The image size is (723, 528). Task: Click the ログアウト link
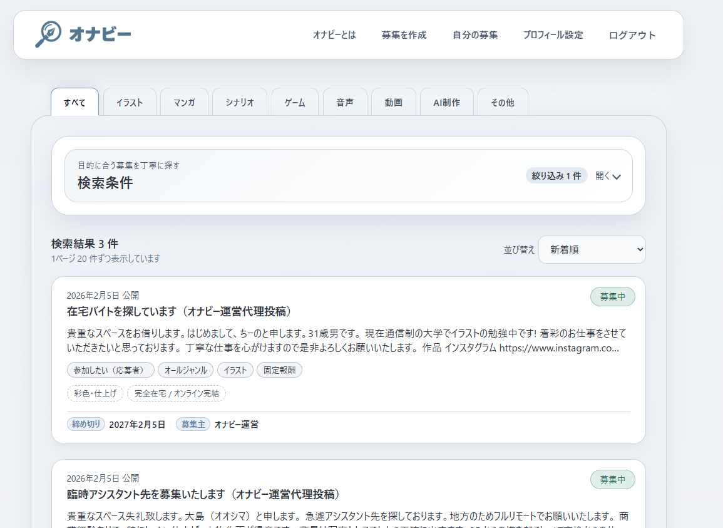632,35
